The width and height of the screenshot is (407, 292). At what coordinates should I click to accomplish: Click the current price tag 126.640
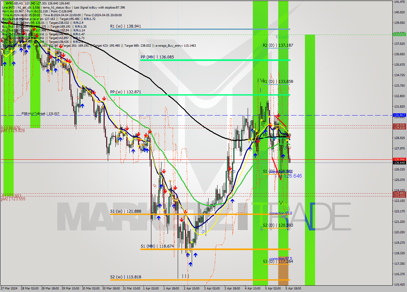point(399,163)
